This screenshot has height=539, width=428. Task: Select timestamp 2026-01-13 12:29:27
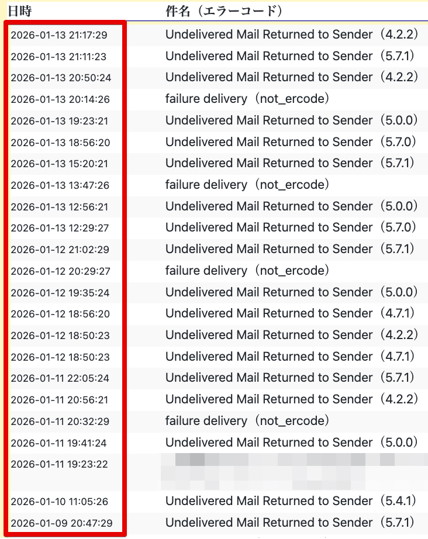[x=60, y=228]
